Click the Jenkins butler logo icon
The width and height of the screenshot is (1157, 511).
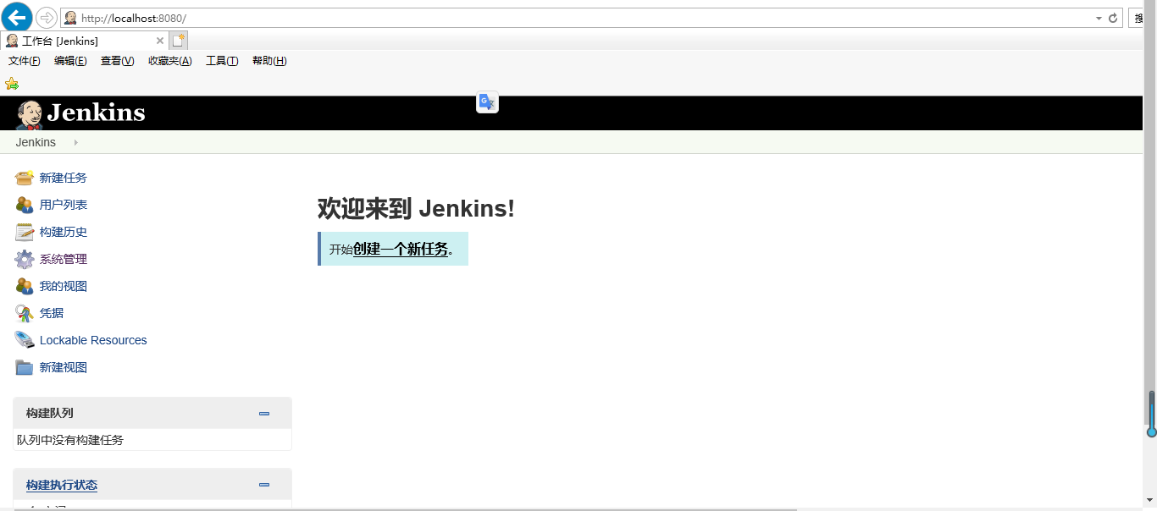tap(30, 114)
